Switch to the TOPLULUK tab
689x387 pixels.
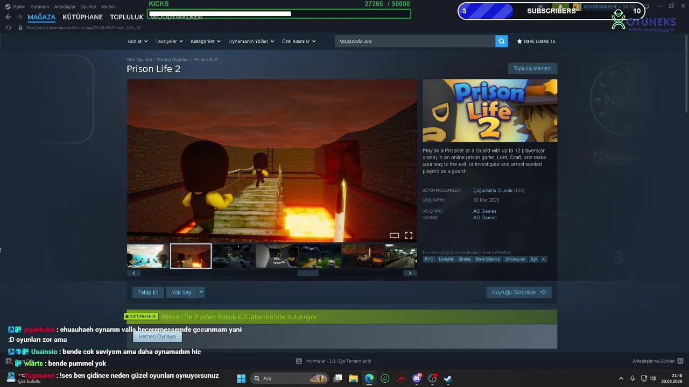[x=126, y=17]
